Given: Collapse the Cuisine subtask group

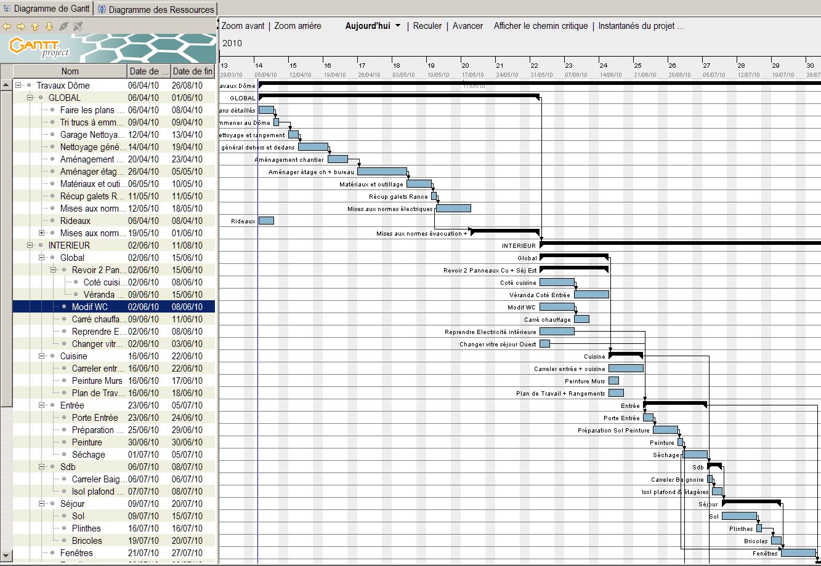Looking at the screenshot, I should 42,356.
